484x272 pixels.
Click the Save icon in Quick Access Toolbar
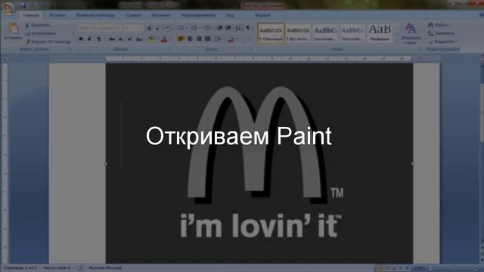pyautogui.click(x=23, y=5)
